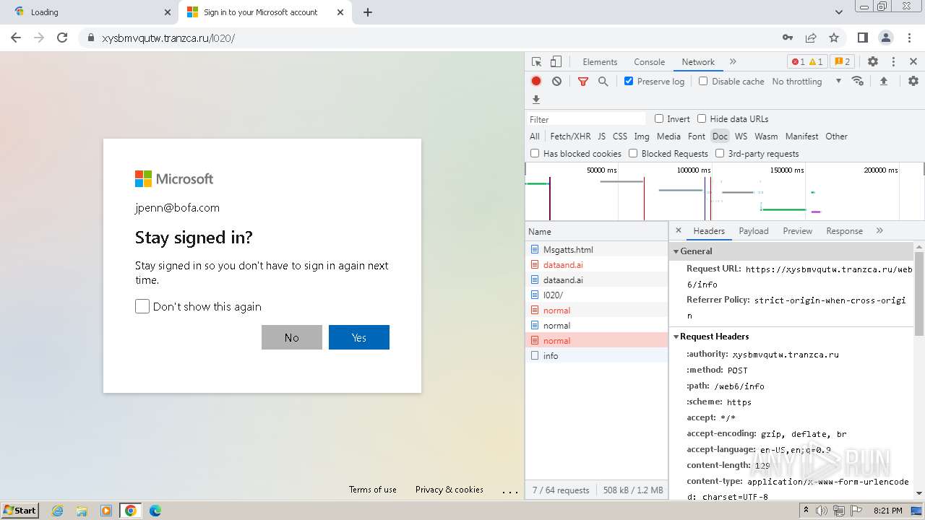Close the request details pane

(x=678, y=231)
